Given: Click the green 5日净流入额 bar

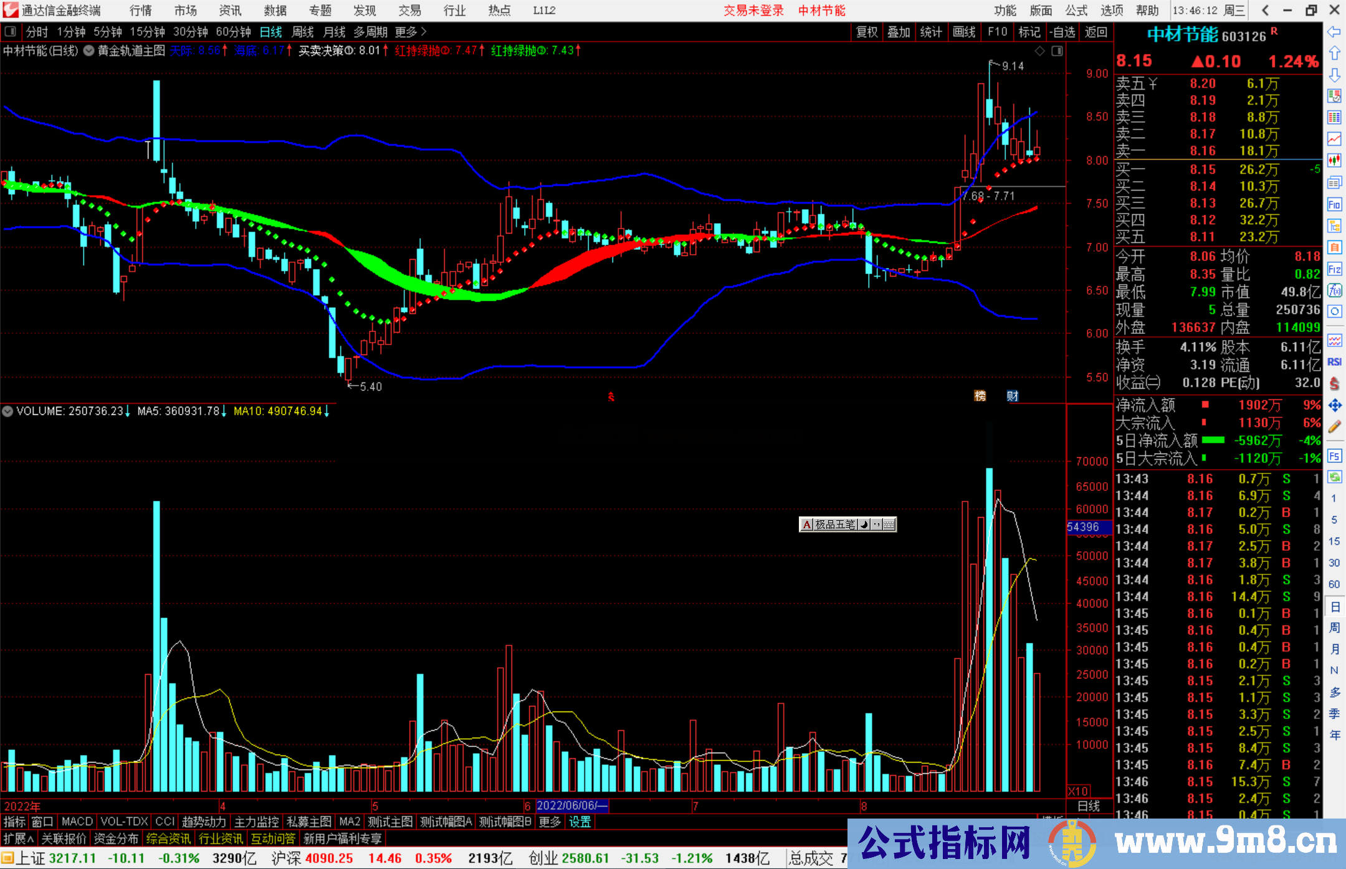Looking at the screenshot, I should coord(1213,440).
